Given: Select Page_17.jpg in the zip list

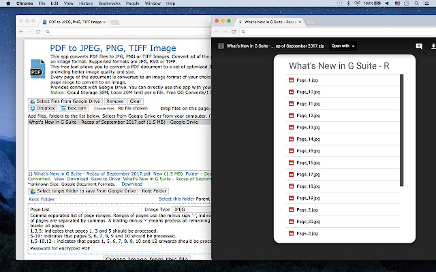Looking at the screenshot, I should (x=343, y=175).
